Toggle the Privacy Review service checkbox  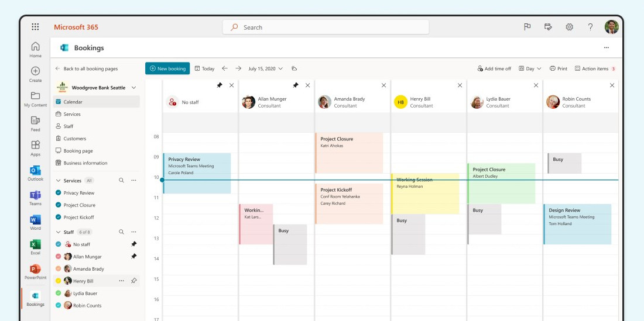[58, 193]
